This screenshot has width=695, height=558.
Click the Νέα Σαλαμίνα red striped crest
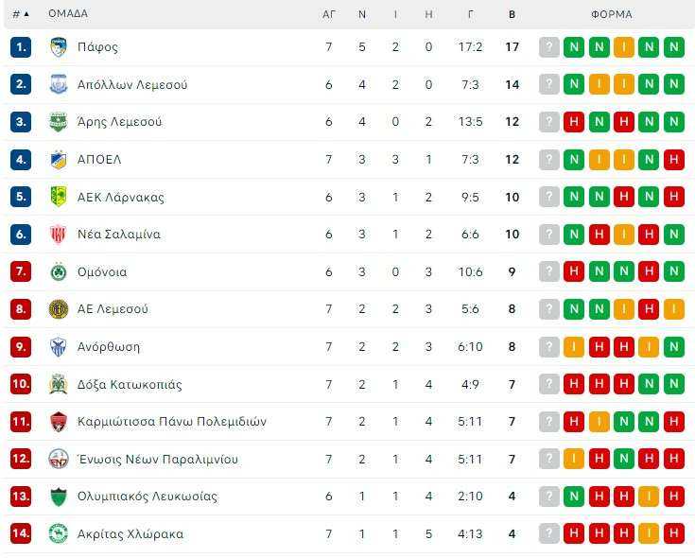(58, 234)
